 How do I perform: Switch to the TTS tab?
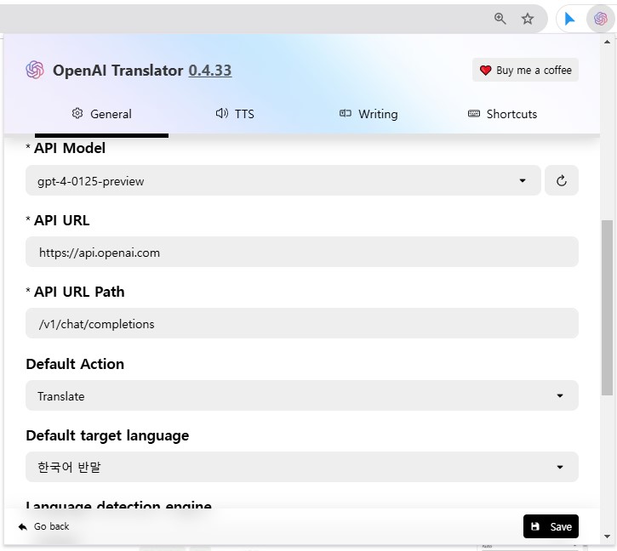(x=235, y=114)
